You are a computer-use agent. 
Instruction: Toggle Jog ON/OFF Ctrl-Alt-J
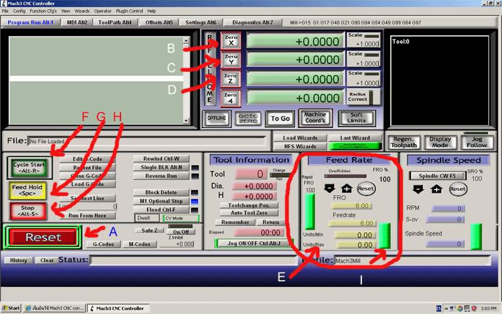click(254, 244)
